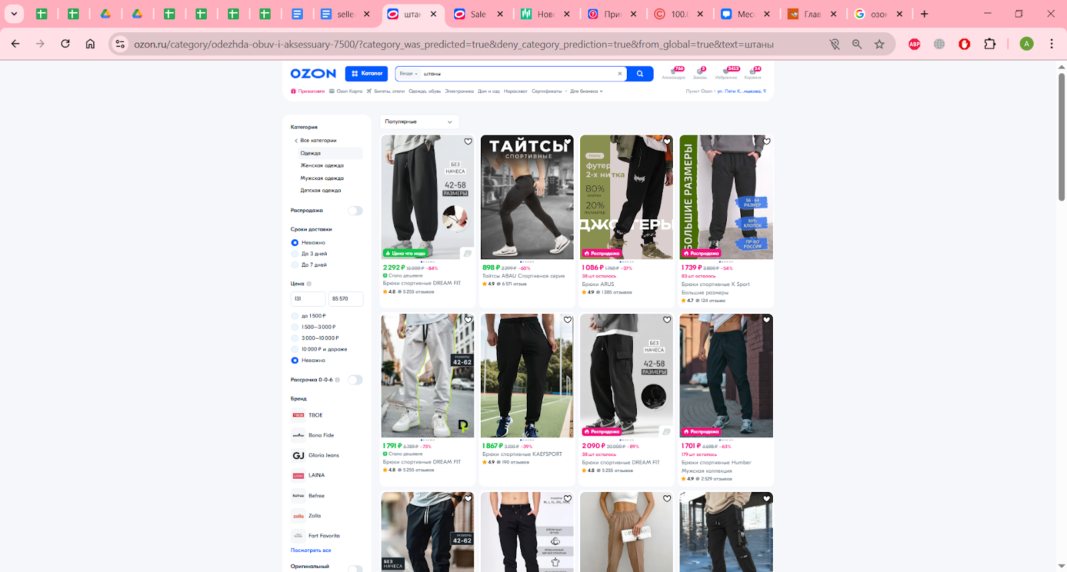Open the Избранное favorites icon
Image resolution: width=1067 pixels, height=572 pixels.
point(726,73)
